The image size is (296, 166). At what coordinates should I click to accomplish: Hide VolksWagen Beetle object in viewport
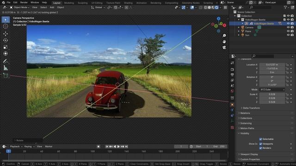(x=288, y=24)
